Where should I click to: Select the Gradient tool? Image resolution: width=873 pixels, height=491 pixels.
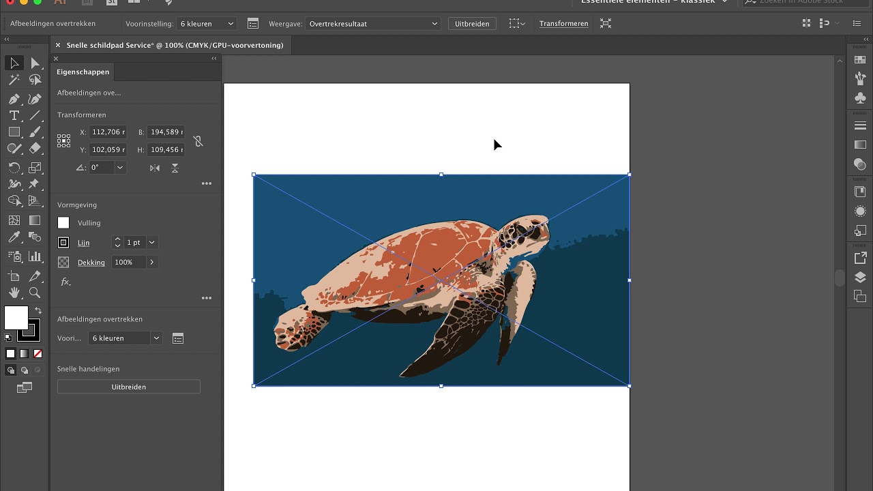pos(35,220)
